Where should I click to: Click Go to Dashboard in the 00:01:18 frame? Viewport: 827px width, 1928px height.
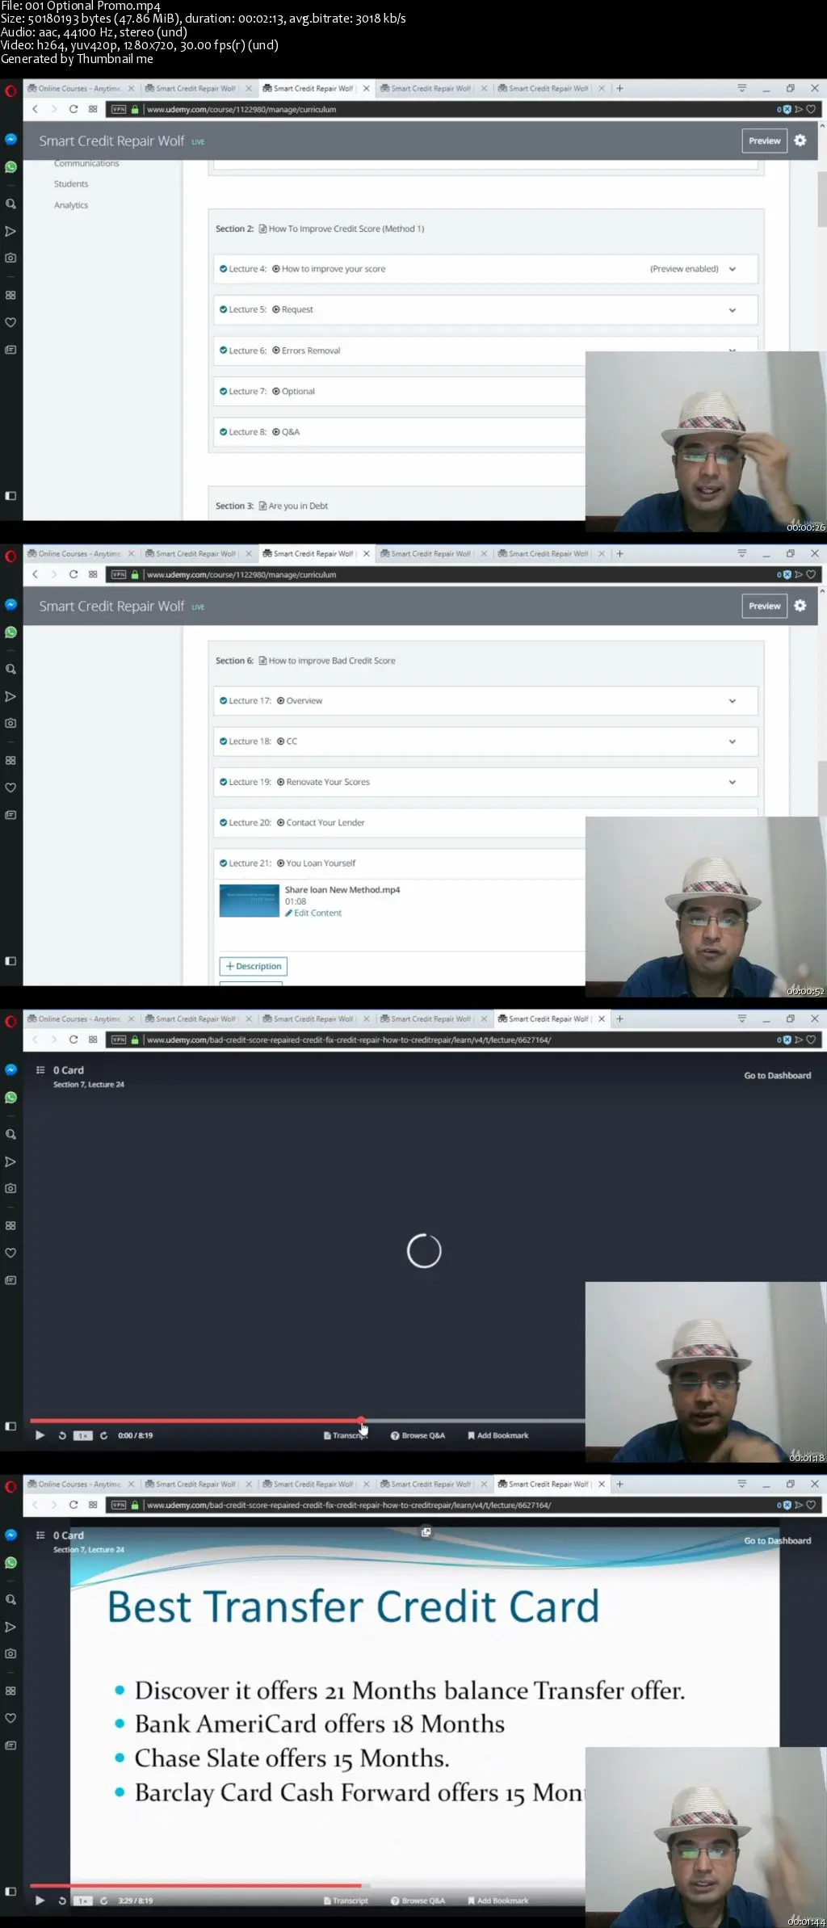pyautogui.click(x=778, y=1075)
